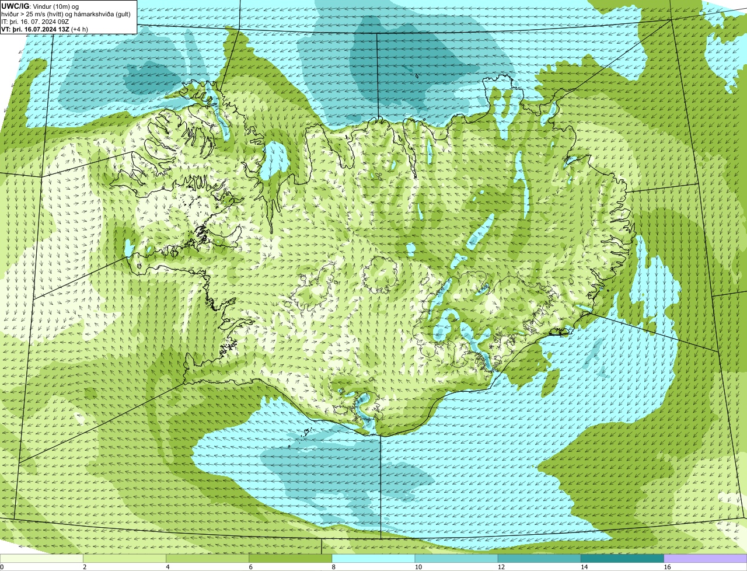The image size is (747, 571).
Task: Click the purple above-16 m/s legend swatch
Action: [x=706, y=559]
